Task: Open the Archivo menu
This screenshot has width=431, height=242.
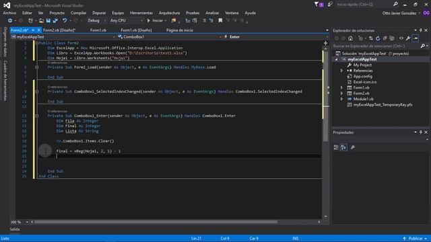Action: [9, 13]
